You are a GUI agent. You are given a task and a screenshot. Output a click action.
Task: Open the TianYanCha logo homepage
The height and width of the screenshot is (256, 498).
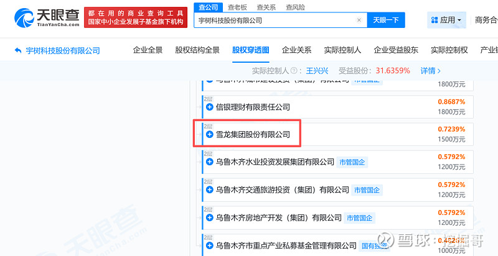[47, 18]
